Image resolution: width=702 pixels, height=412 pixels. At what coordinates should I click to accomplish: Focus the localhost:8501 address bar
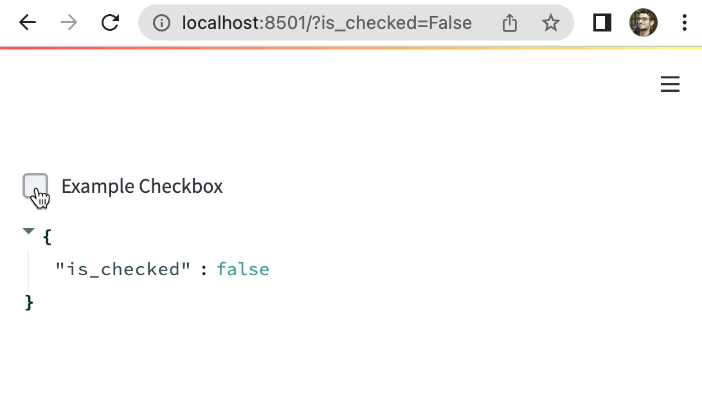click(x=327, y=23)
